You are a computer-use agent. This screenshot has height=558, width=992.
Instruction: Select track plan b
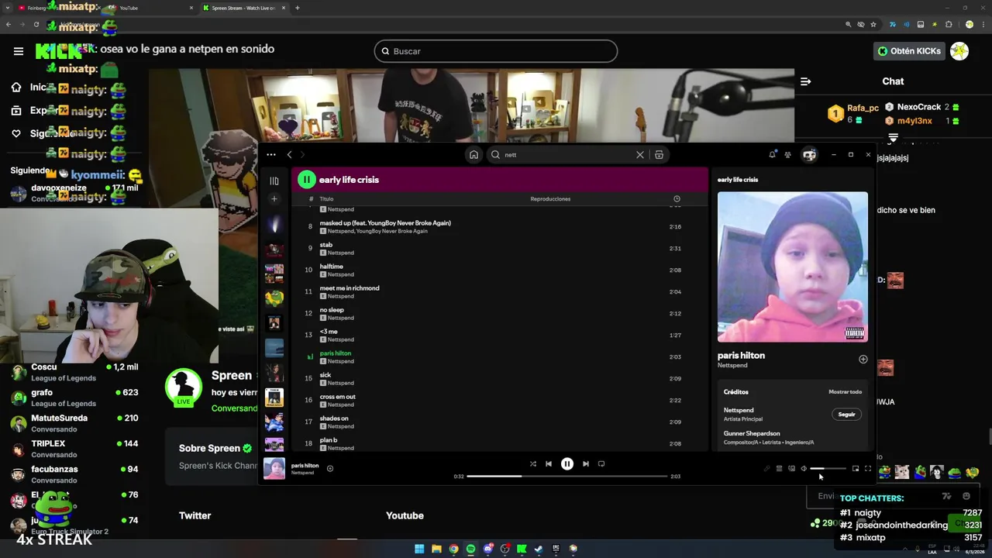coord(500,443)
